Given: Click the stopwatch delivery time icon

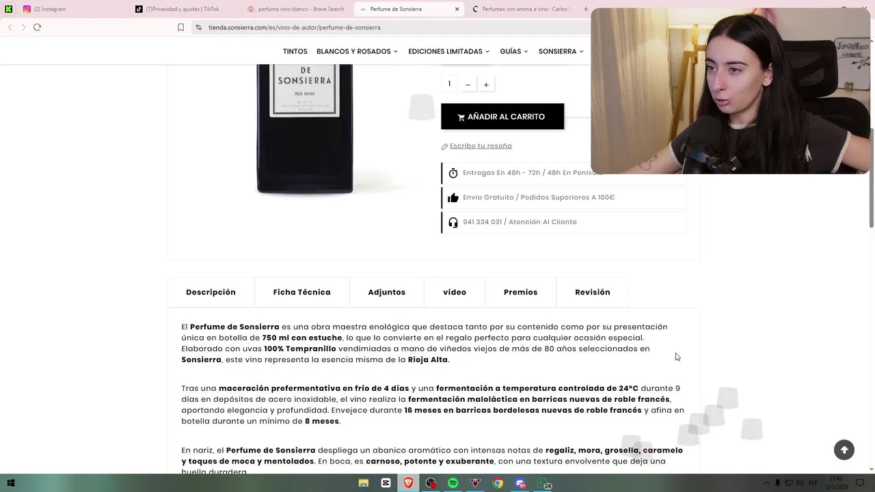Looking at the screenshot, I should (x=453, y=173).
